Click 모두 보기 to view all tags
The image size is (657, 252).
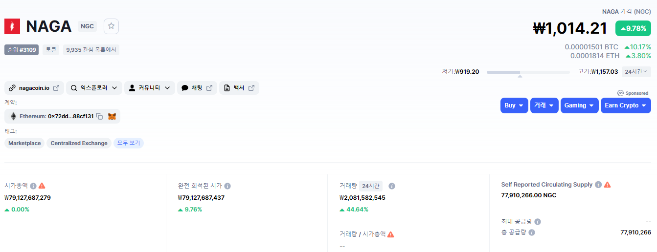point(129,143)
